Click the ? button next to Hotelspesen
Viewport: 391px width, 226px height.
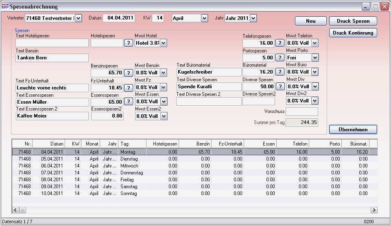pyautogui.click(x=128, y=43)
